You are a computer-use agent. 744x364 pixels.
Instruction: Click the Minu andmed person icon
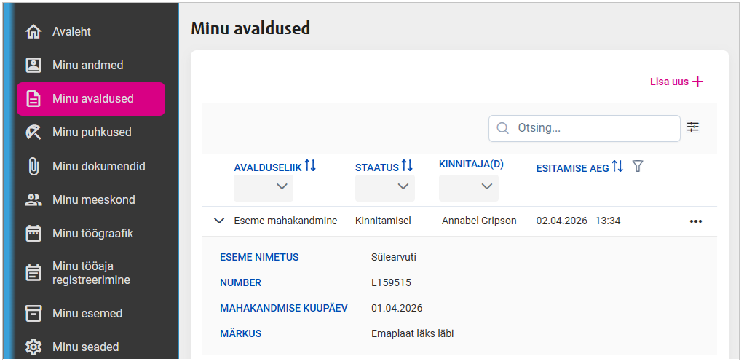33,66
